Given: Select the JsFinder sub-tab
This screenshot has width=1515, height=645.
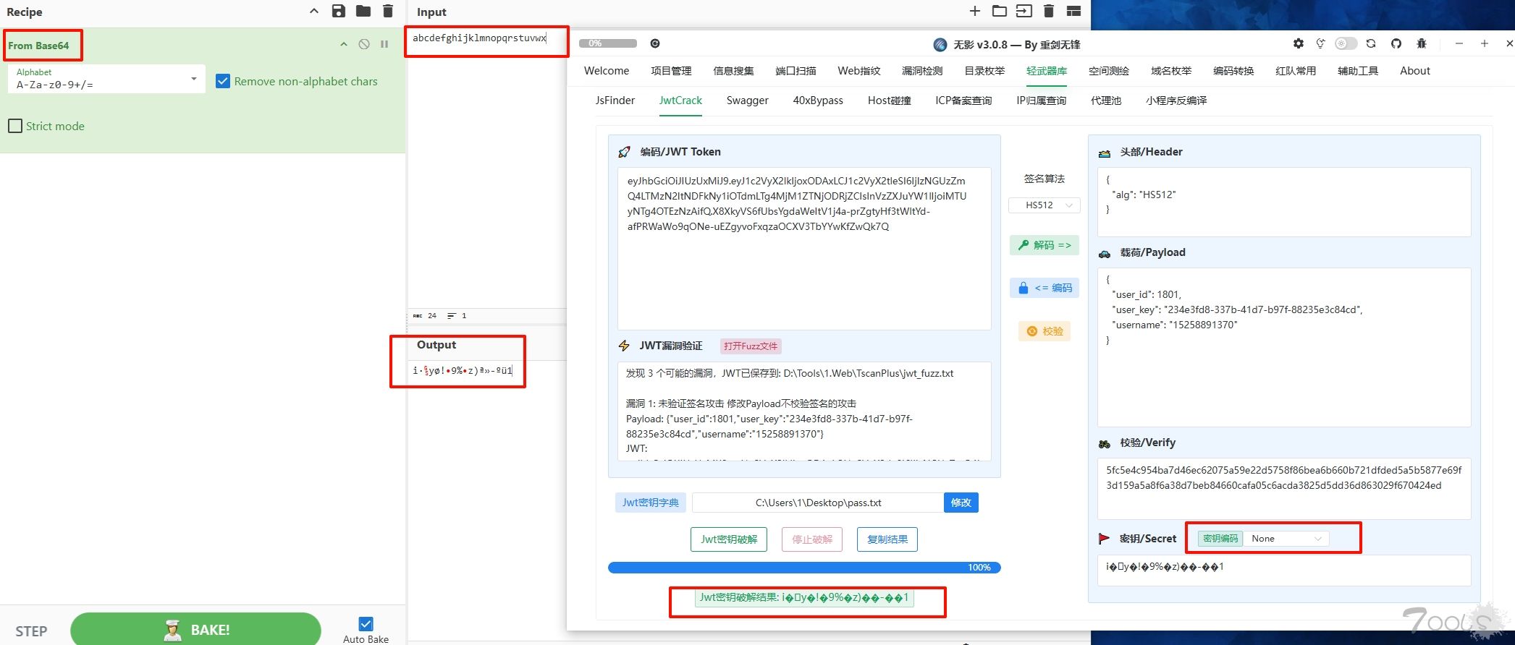Looking at the screenshot, I should 615,101.
